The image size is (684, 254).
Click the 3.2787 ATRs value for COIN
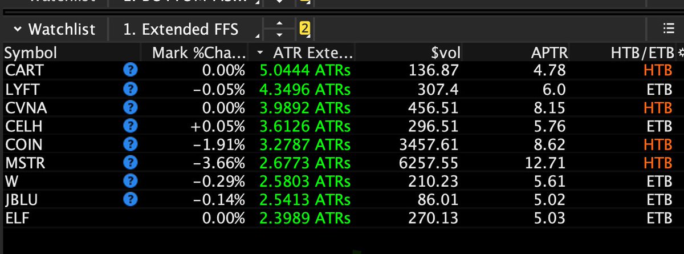[x=304, y=144]
